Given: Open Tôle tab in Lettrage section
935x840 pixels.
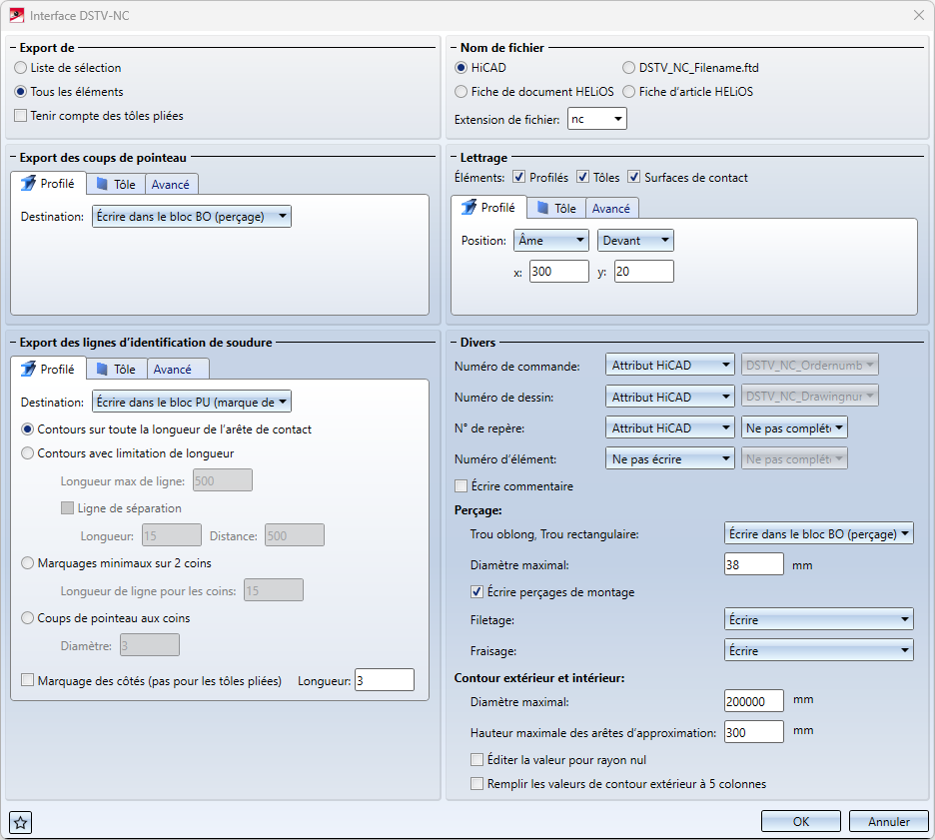Looking at the screenshot, I should click(555, 208).
